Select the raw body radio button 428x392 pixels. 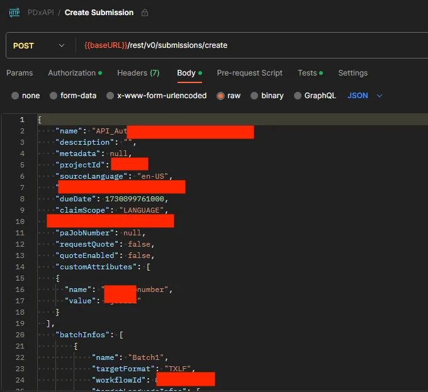tap(220, 96)
